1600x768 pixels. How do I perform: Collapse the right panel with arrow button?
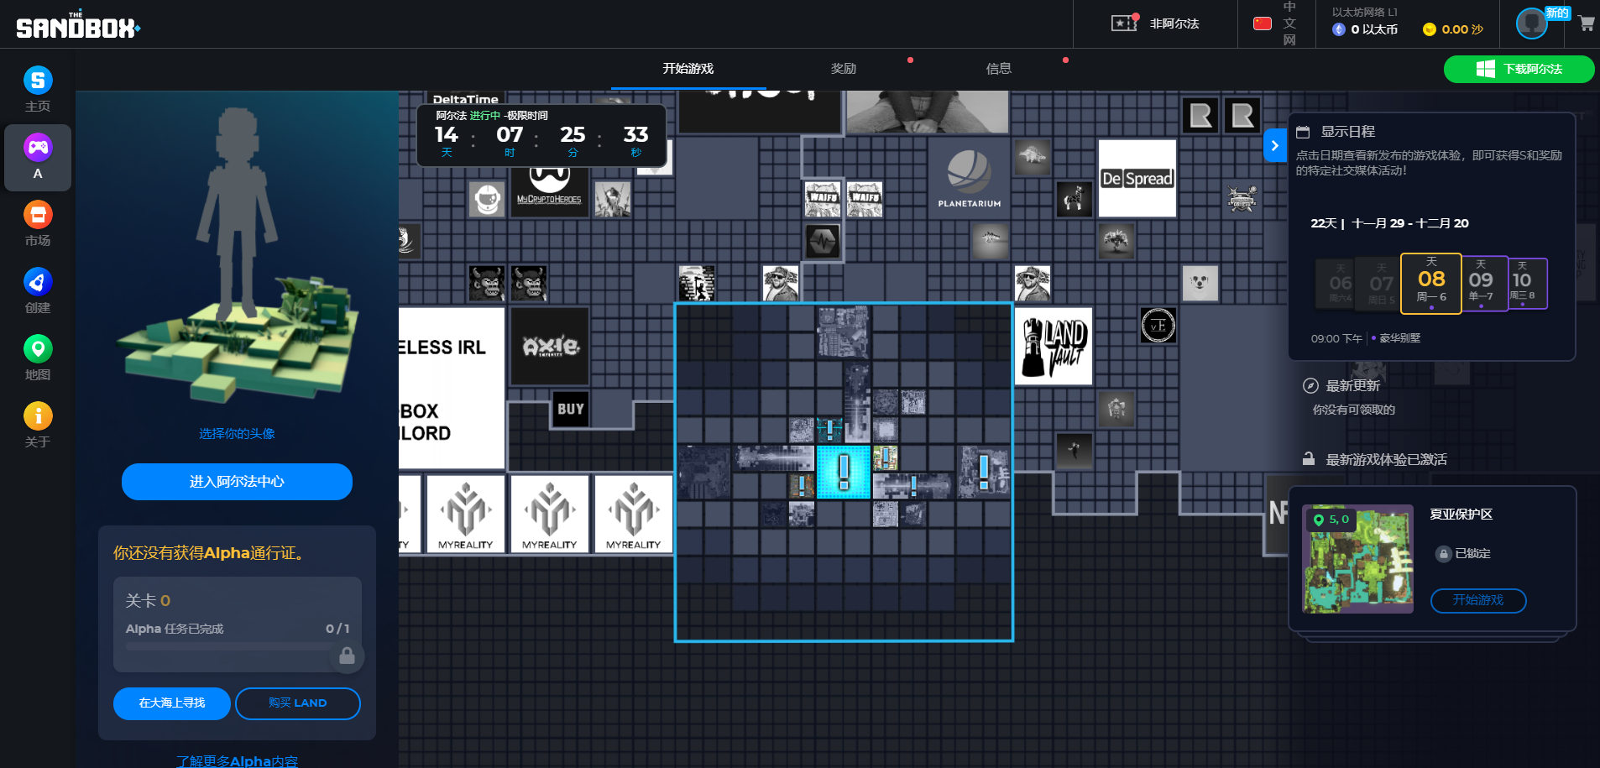pos(1274,145)
